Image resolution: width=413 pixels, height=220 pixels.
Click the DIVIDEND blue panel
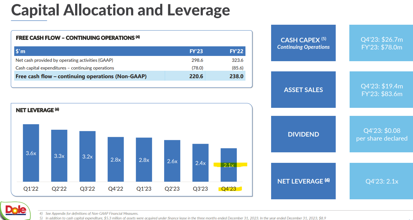303,134
